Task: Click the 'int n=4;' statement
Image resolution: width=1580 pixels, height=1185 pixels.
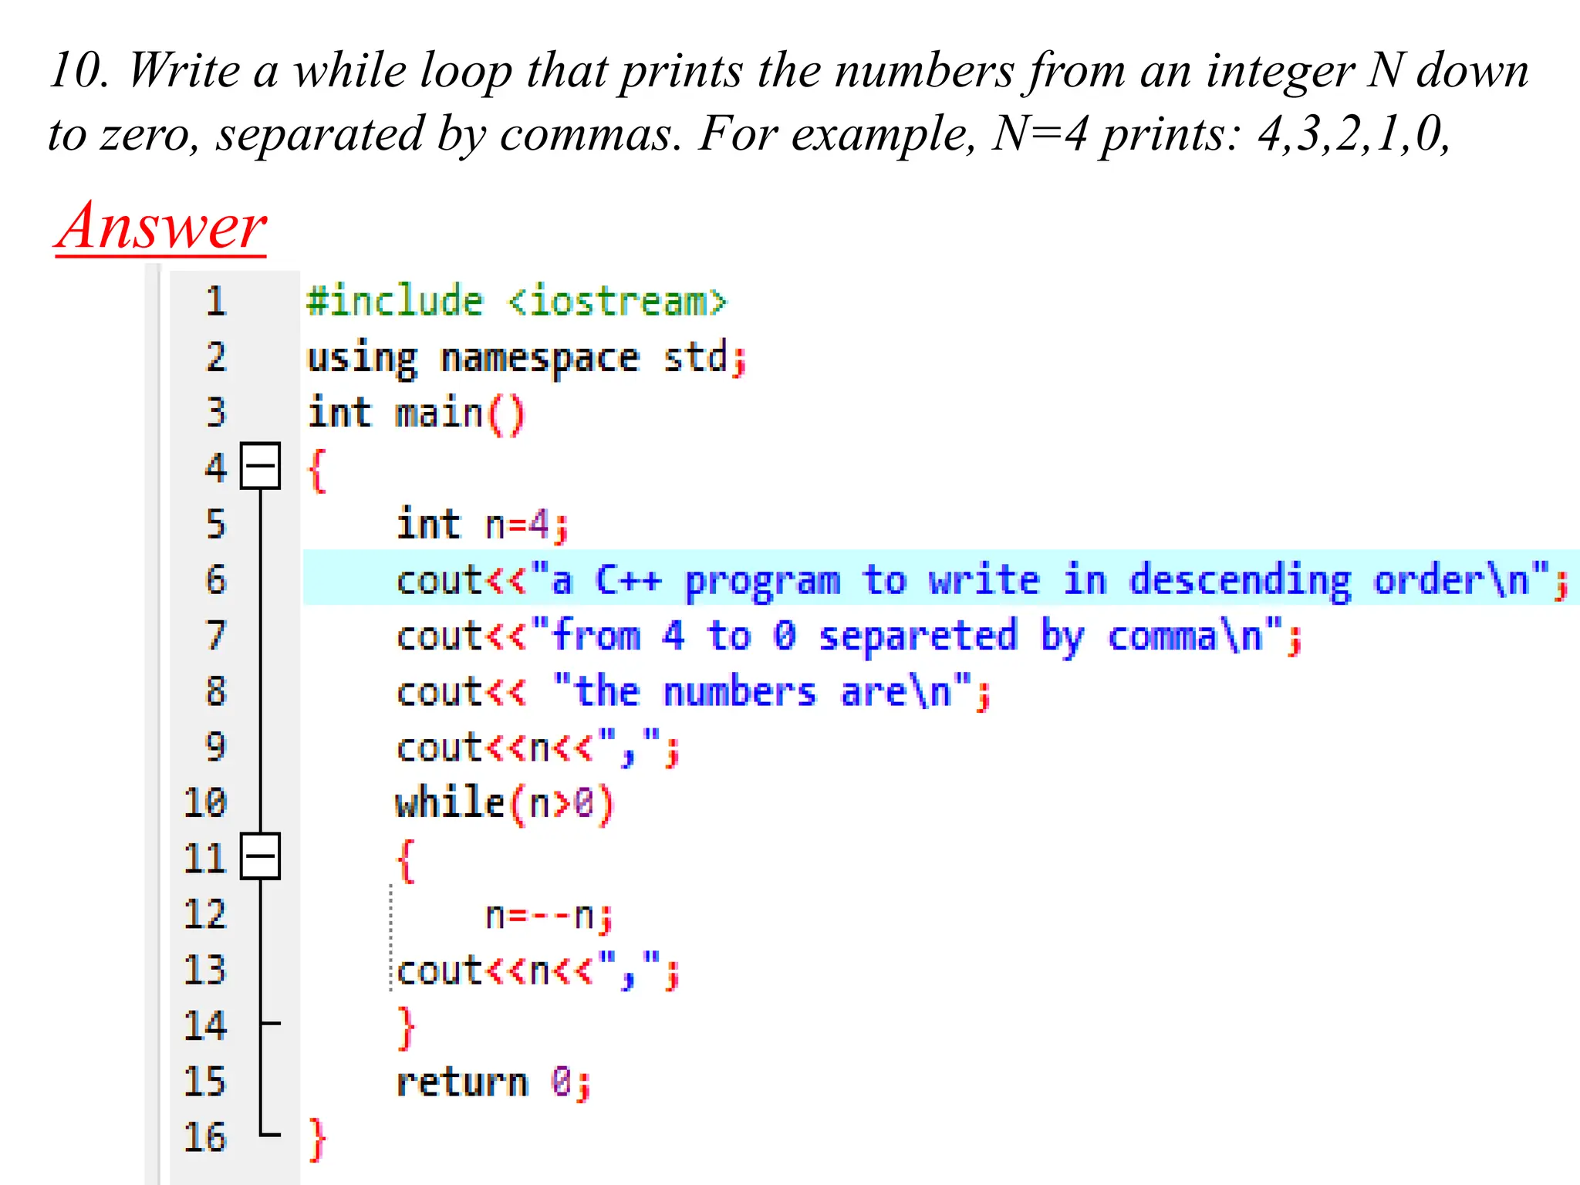Action: (x=483, y=525)
